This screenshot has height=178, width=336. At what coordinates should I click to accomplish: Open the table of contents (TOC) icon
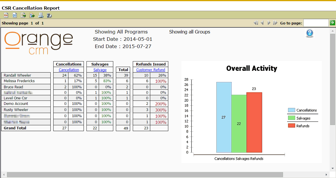(x=6, y=15)
